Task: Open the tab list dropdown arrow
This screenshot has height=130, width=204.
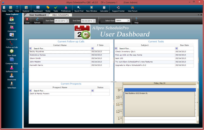Action: point(198,15)
